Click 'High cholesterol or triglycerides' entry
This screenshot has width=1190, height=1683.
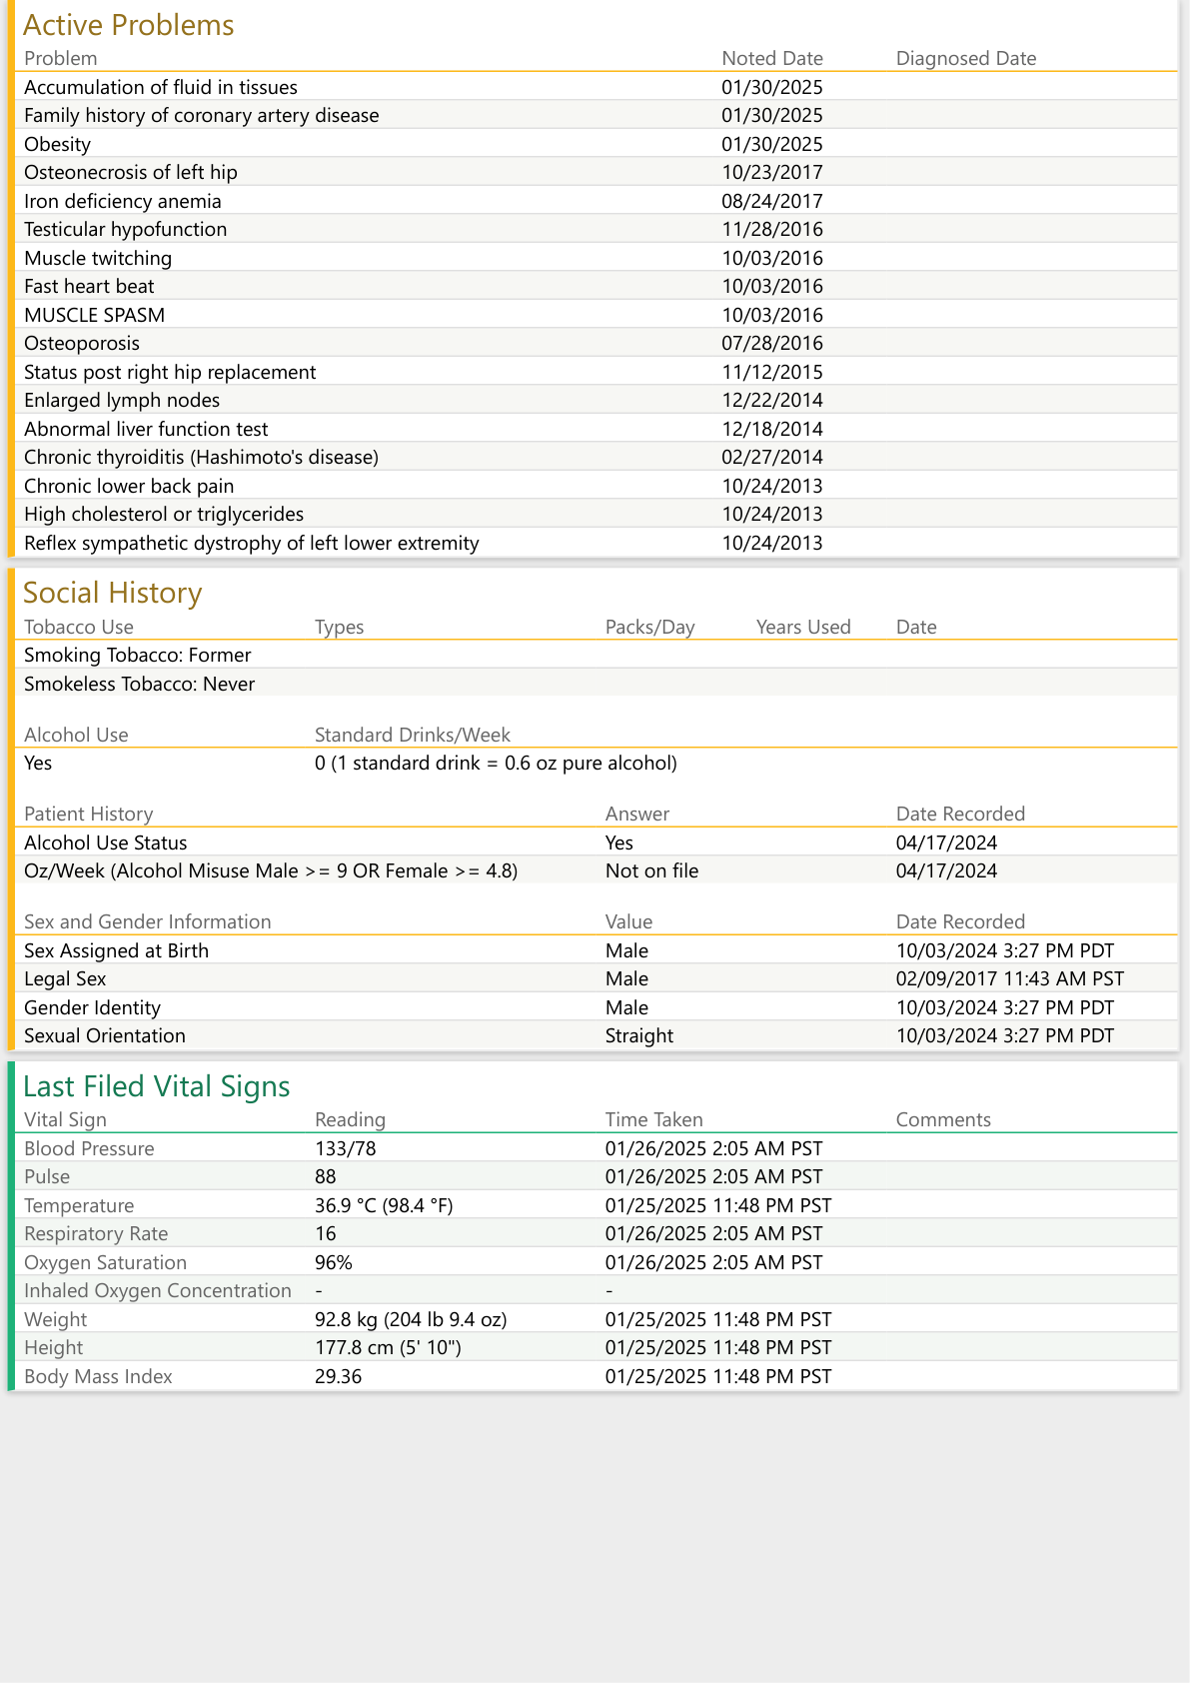pyautogui.click(x=164, y=514)
